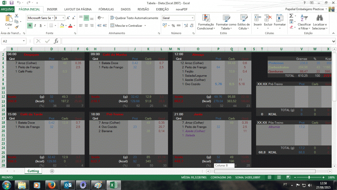The height and width of the screenshot is (190, 337).
Task: Toggle bold N formatting button
Action: (30, 26)
